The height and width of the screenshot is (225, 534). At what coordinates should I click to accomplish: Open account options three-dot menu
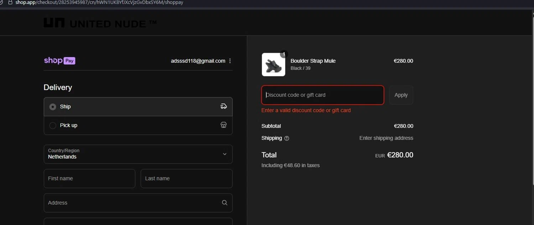pyautogui.click(x=230, y=61)
